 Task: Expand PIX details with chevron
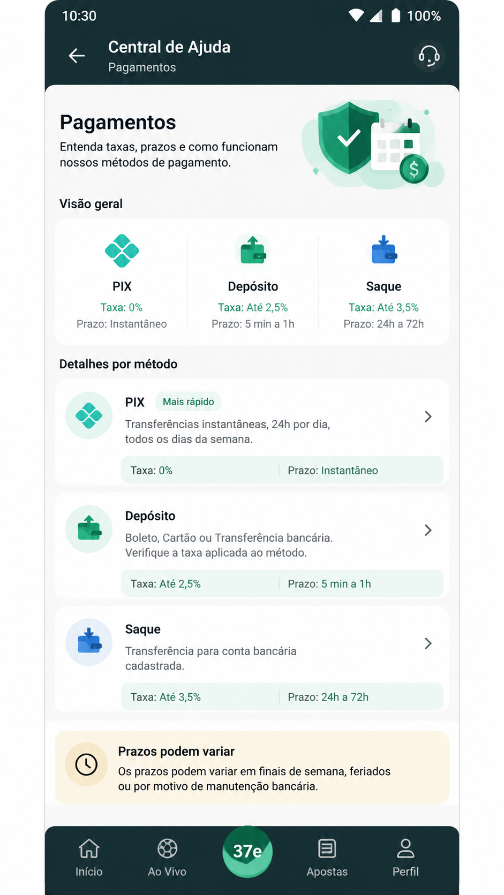coord(428,416)
